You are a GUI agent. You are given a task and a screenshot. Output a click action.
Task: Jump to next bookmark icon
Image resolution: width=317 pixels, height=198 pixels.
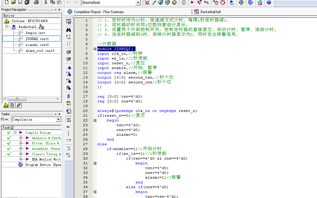tap(69, 74)
